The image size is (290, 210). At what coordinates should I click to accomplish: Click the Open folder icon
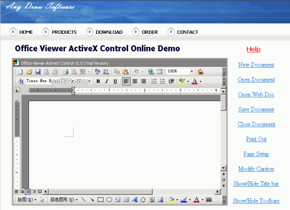coord(29,72)
